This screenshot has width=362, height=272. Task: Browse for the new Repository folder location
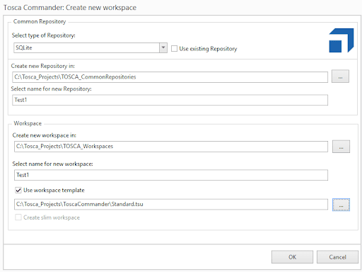point(340,76)
